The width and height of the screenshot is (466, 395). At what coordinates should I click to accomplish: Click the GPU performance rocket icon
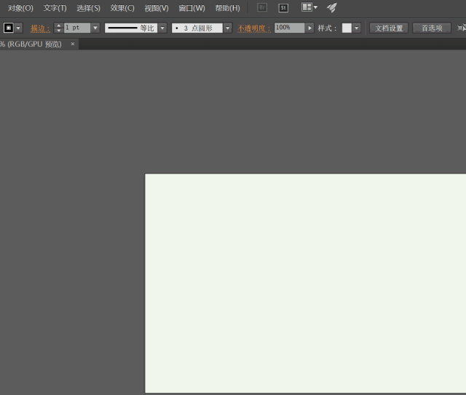click(332, 8)
